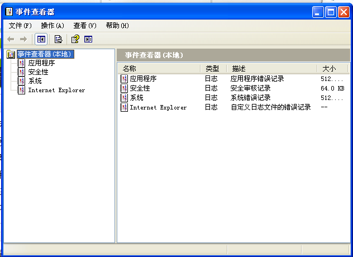Sort by the 描述 column header
The image size is (353, 257).
click(x=271, y=69)
